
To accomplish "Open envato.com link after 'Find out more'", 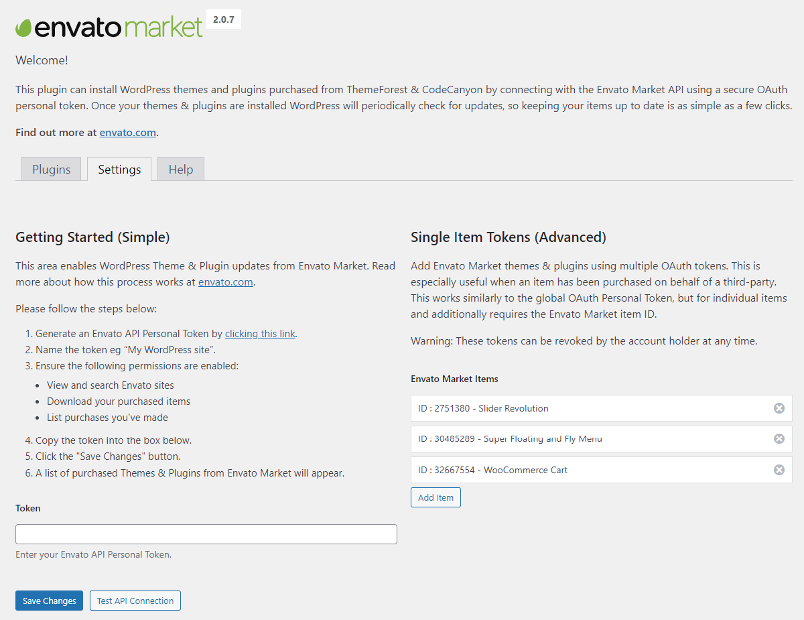I will (x=128, y=133).
